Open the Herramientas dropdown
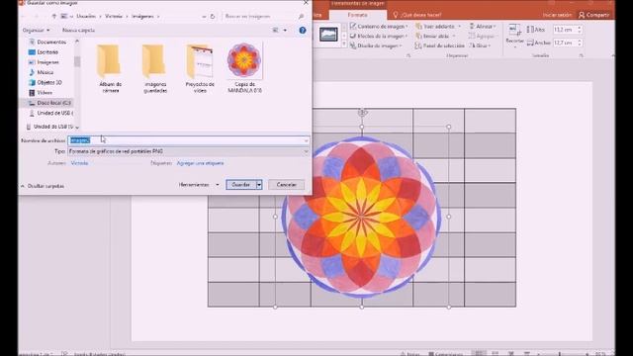 point(199,185)
